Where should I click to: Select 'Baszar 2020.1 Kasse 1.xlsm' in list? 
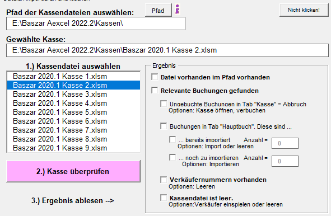click(x=73, y=76)
